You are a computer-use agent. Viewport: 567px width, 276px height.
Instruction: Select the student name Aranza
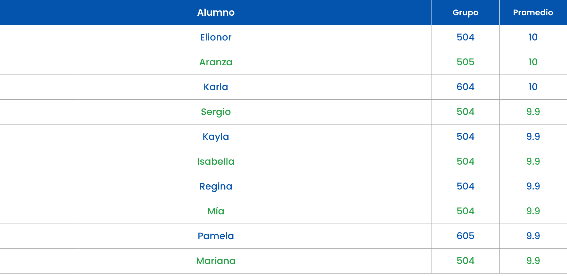[216, 62]
